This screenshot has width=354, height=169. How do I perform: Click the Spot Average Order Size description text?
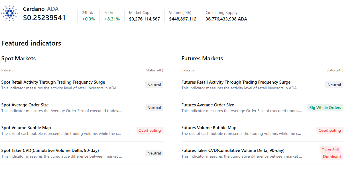[62, 111]
